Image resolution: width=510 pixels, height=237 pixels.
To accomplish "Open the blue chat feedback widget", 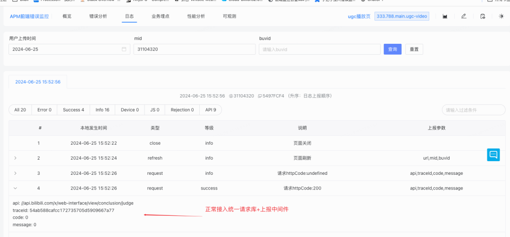I will pyautogui.click(x=493, y=155).
